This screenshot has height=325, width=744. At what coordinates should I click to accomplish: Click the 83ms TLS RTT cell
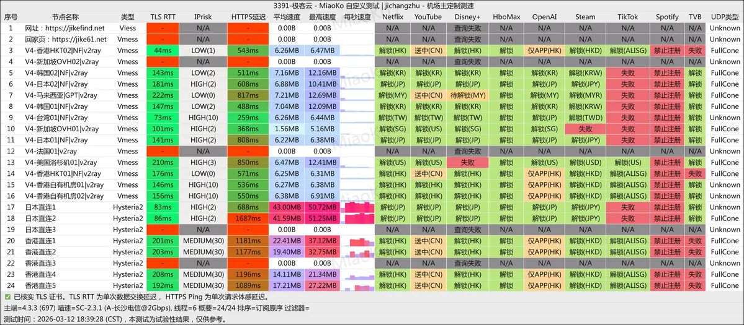coord(163,207)
